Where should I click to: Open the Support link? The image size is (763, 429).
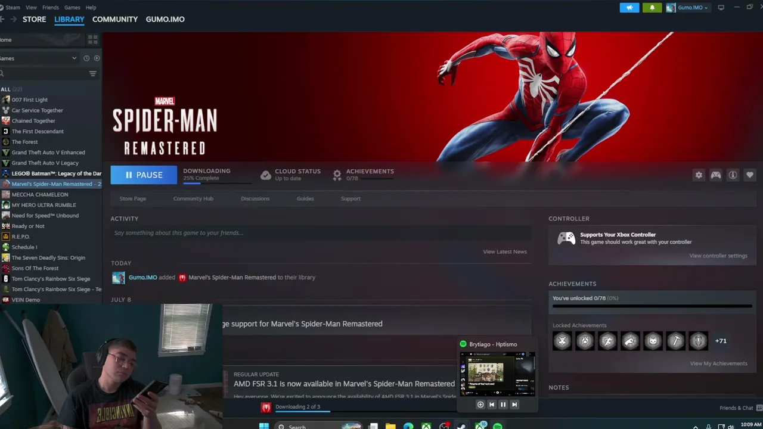click(351, 198)
